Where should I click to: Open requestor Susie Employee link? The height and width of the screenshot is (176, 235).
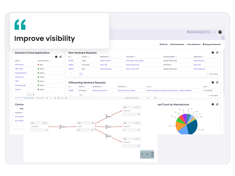coord(106,69)
